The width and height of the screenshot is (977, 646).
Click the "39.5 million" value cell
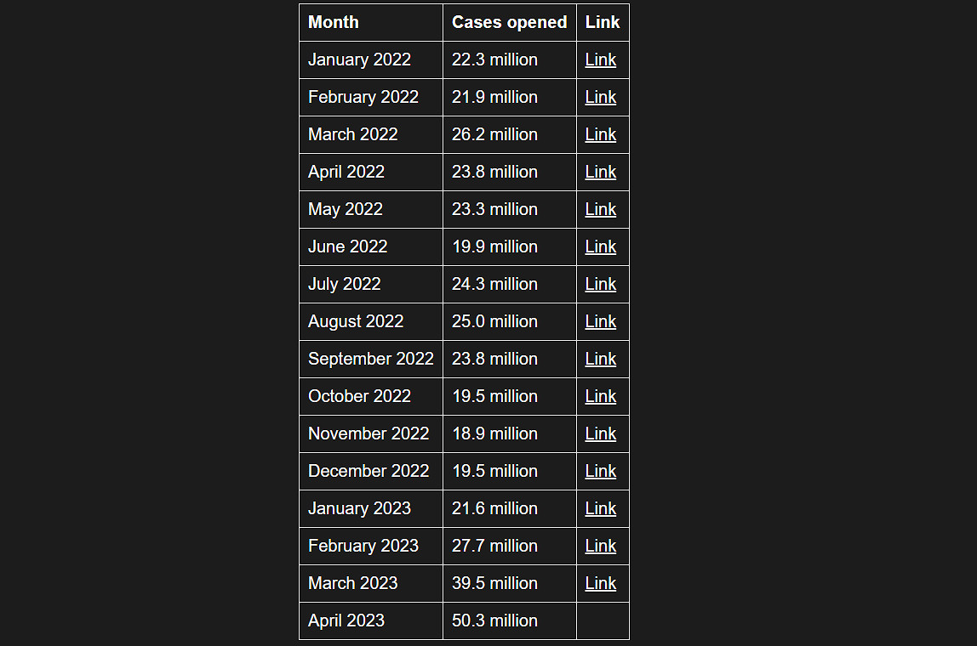494,583
